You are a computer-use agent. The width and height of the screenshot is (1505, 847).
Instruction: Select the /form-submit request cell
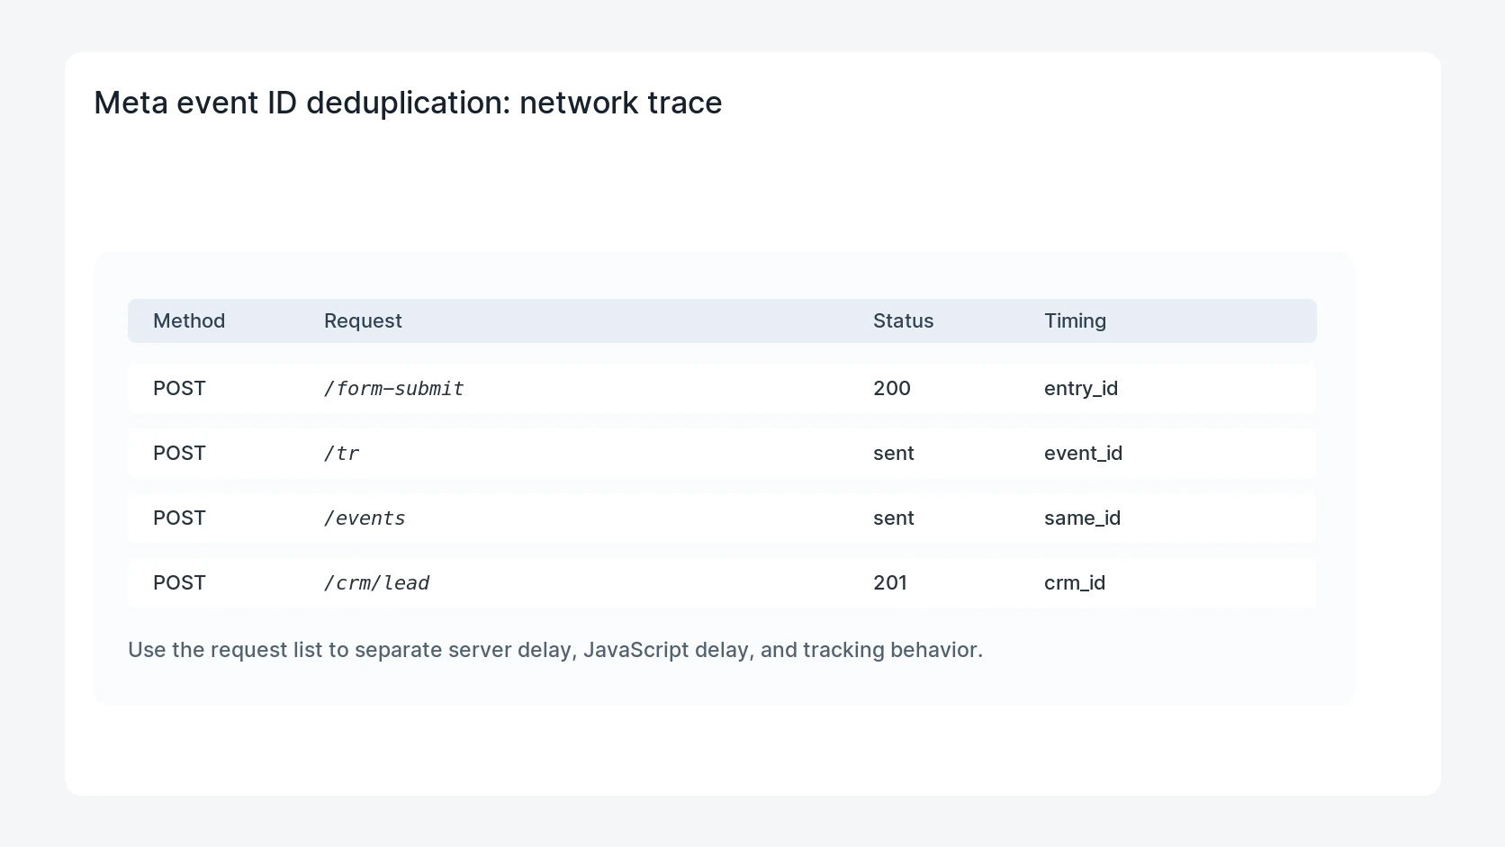click(393, 389)
